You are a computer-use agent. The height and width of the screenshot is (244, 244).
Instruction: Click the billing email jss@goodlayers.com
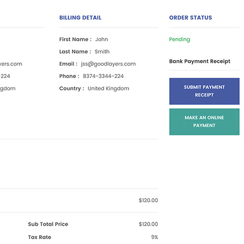108,64
